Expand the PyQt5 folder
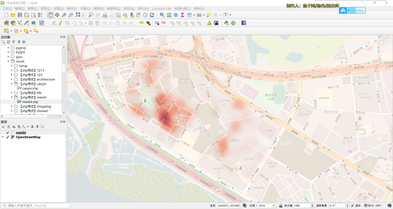The image size is (393, 209). pyautogui.click(x=8, y=52)
